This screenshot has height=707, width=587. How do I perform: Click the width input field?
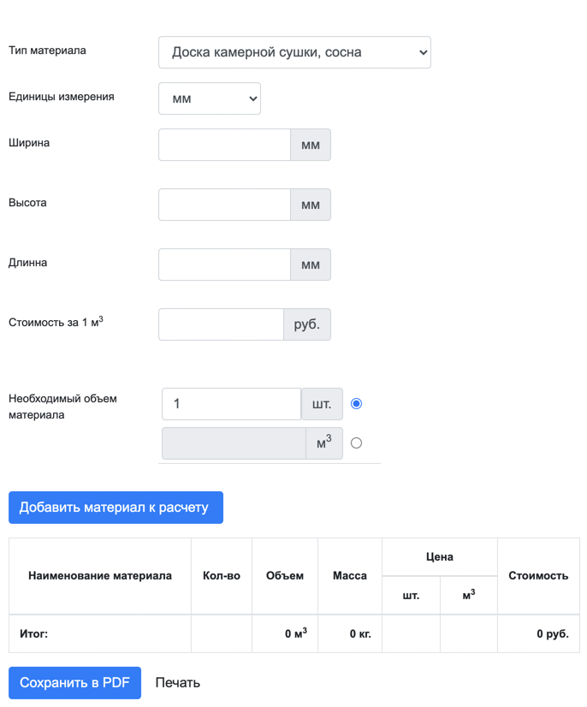tap(225, 145)
